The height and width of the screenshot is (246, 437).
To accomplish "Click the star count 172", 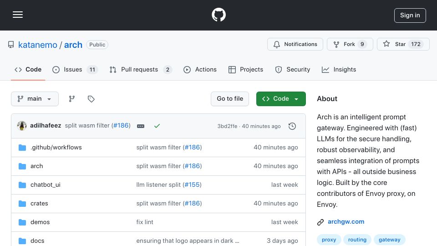I will click(x=416, y=44).
